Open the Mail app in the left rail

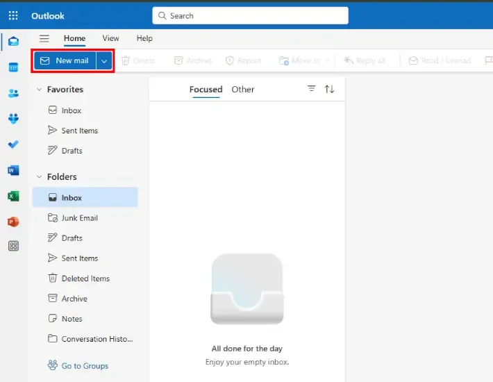pyautogui.click(x=13, y=41)
